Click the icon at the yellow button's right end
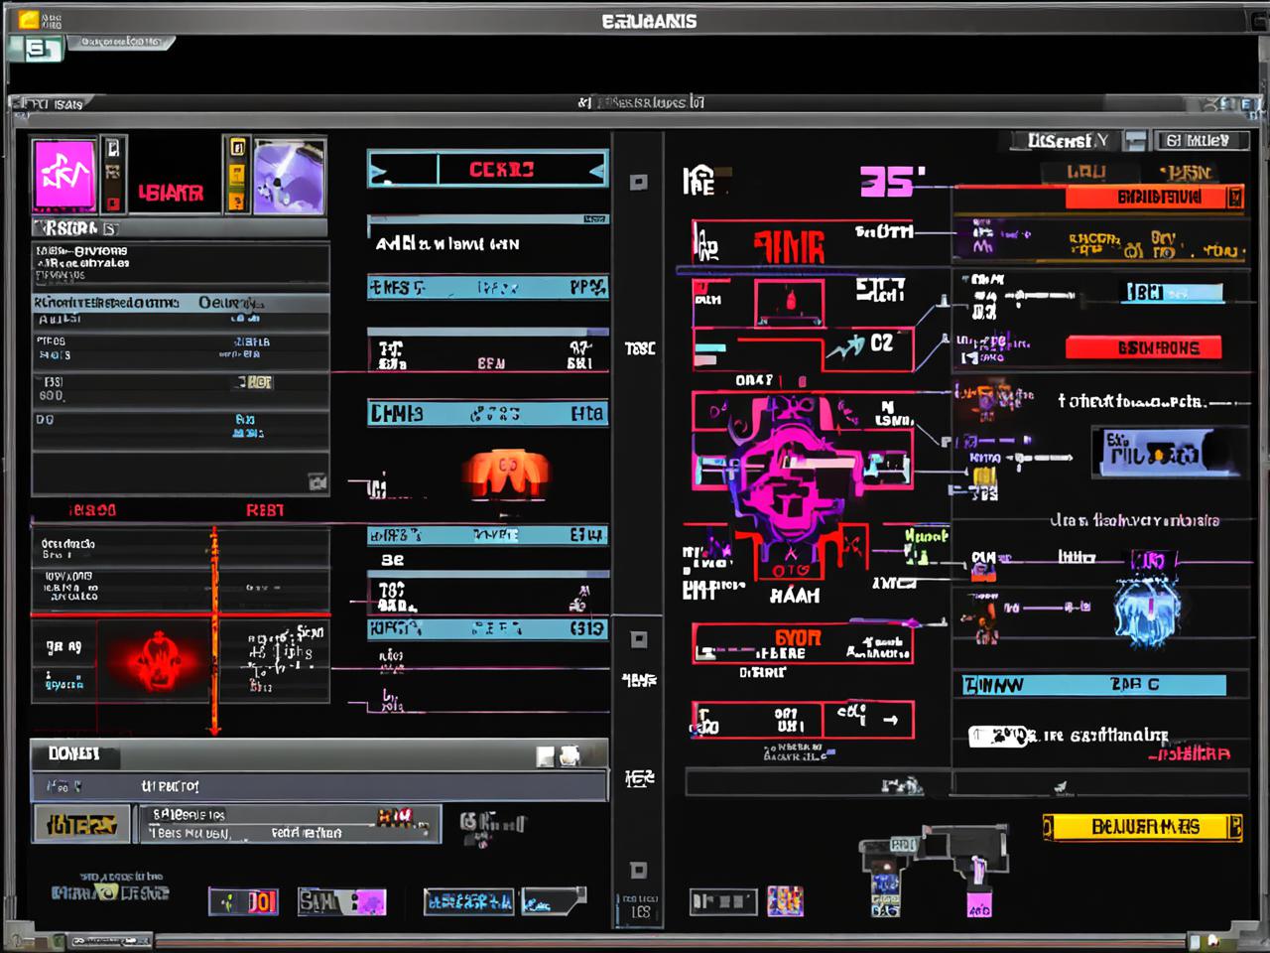The height and width of the screenshot is (953, 1270). click(x=1234, y=827)
